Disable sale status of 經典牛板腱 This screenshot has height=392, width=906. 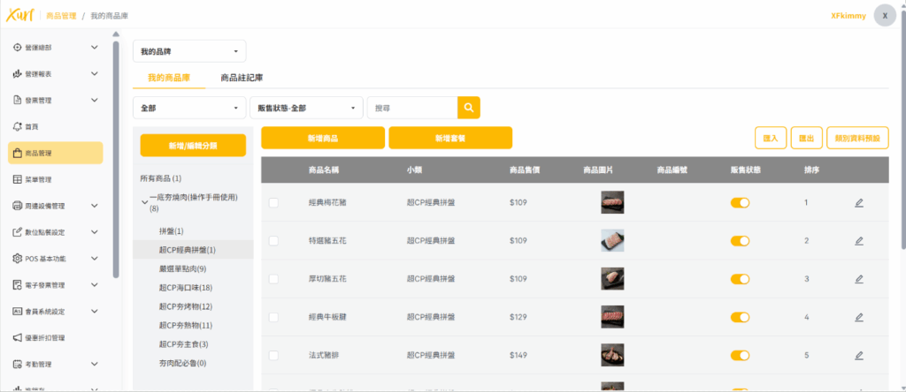click(739, 317)
